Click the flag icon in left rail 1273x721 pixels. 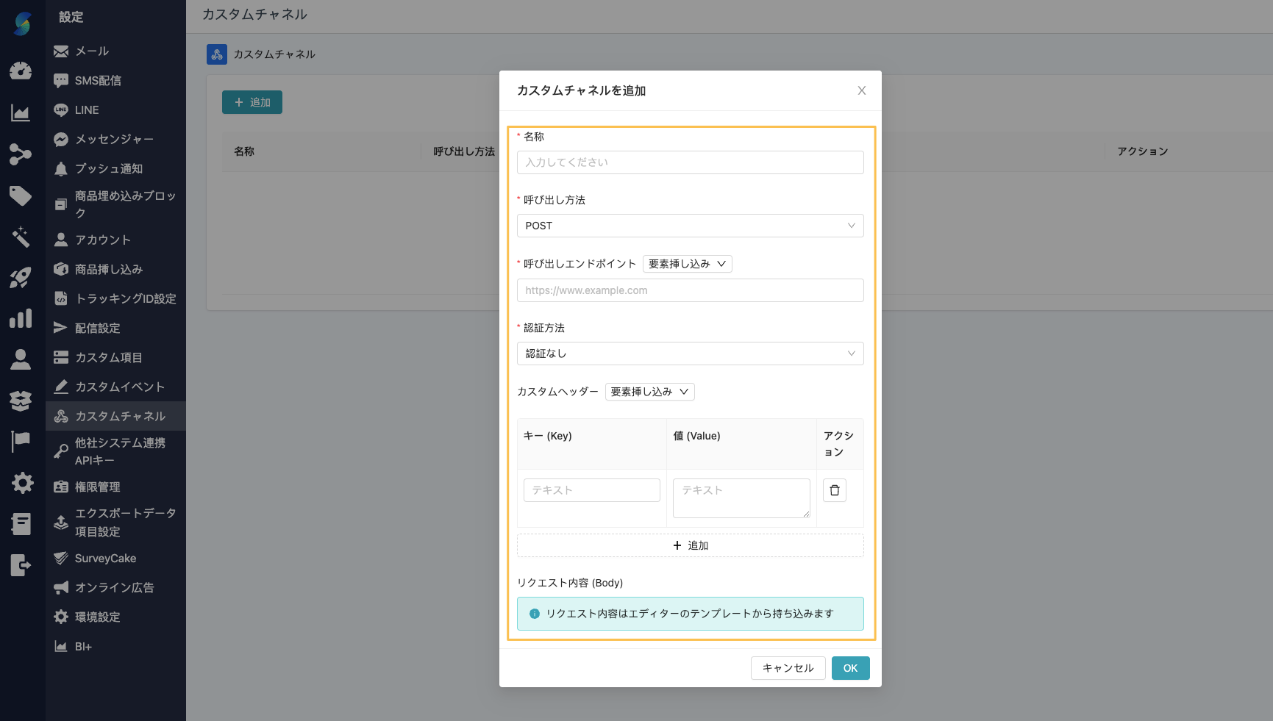coord(21,441)
